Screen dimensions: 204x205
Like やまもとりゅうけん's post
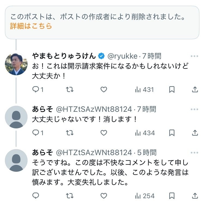[104, 89]
